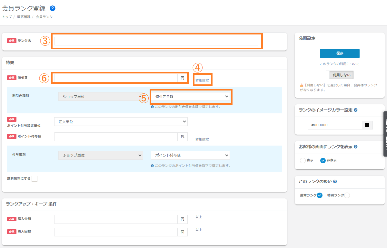Go to トップ in the breadcrumb
387x248 pixels.
point(7,17)
